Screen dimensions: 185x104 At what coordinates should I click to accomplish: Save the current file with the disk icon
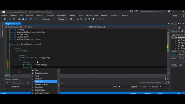coord(23,19)
